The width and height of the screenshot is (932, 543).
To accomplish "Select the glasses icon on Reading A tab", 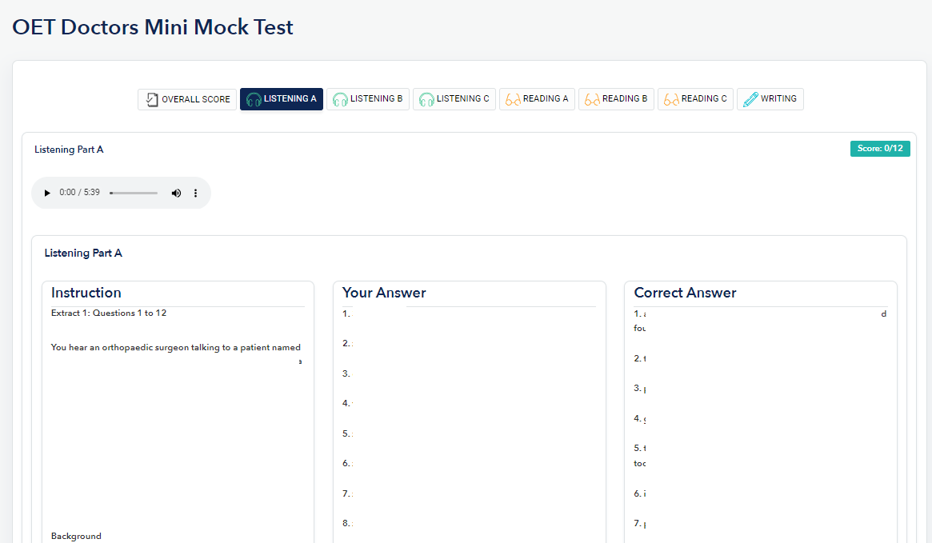I will click(x=513, y=98).
